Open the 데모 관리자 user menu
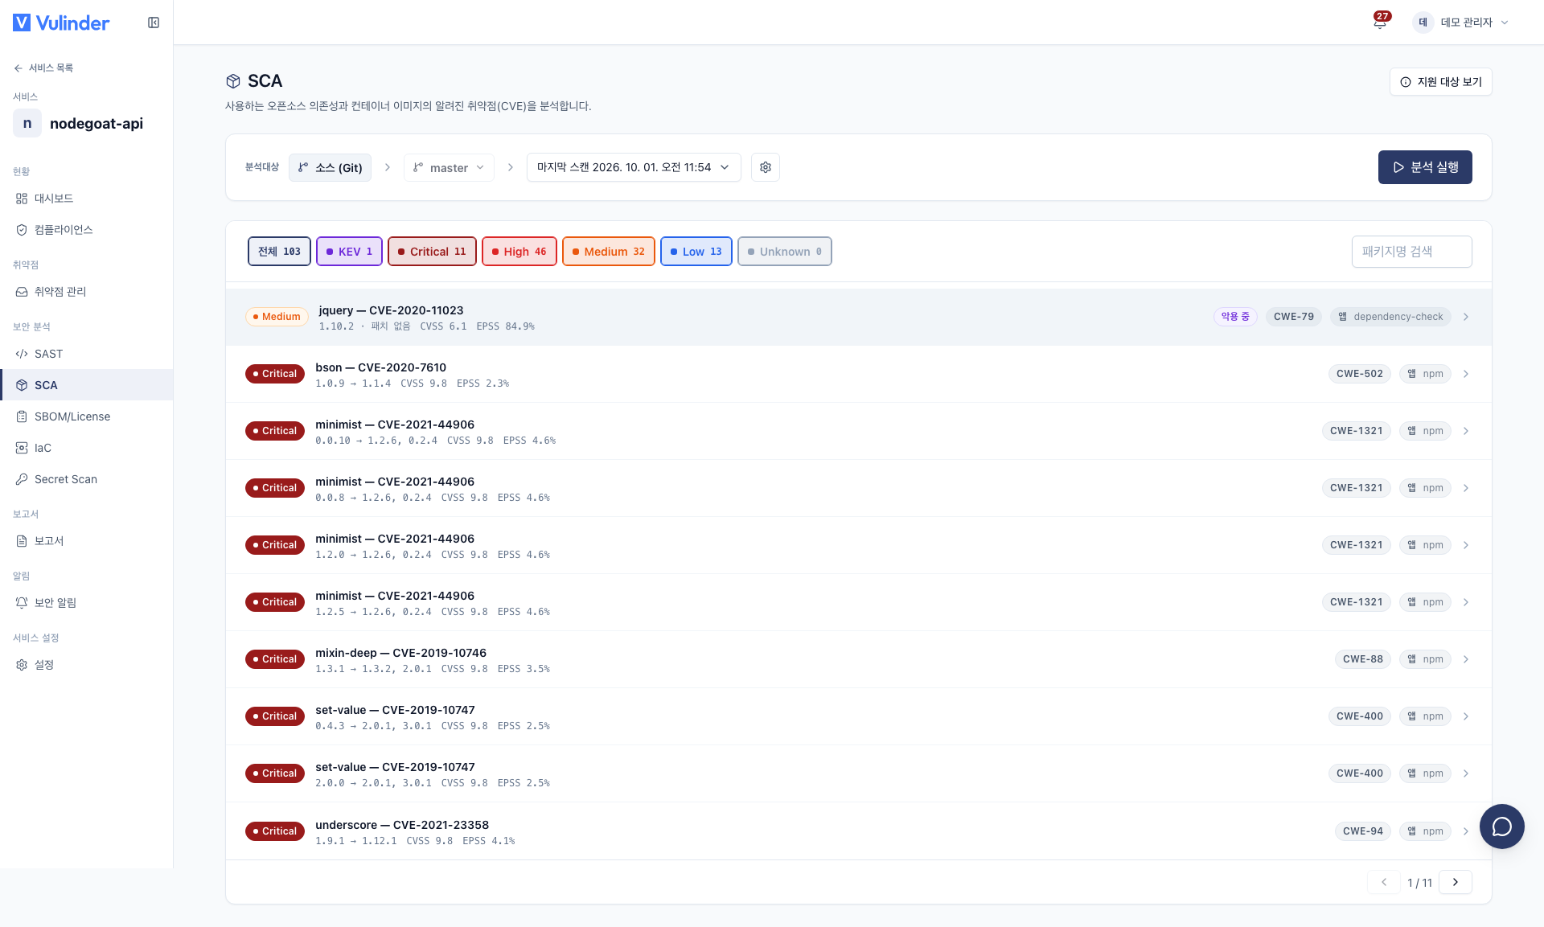1544x927 pixels. [x=1461, y=23]
